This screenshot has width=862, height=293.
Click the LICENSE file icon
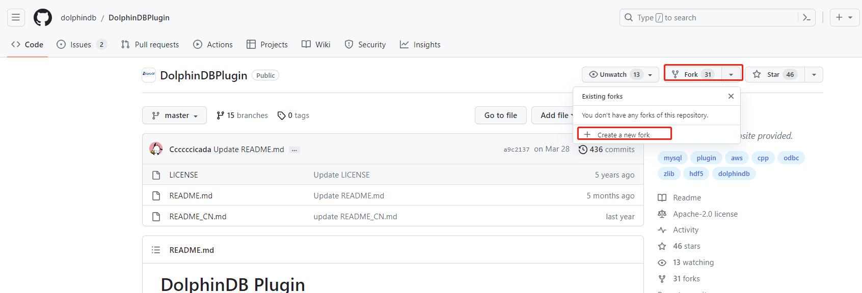156,175
